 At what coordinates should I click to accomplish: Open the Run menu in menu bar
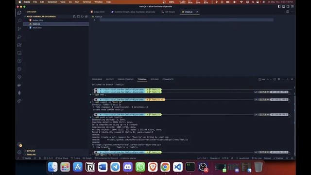77,2
